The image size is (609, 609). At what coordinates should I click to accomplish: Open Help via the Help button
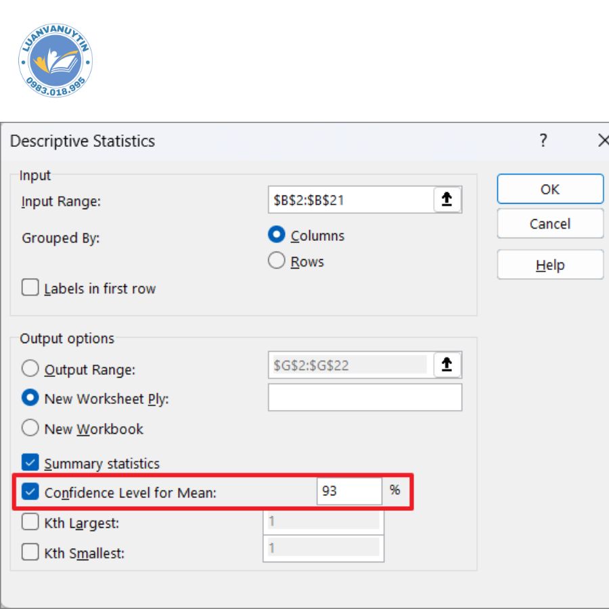pos(549,265)
